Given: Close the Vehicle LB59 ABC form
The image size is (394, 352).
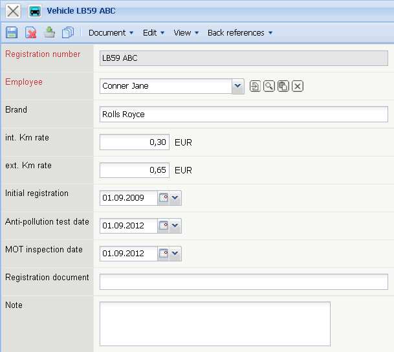Looking at the screenshot, I should pyautogui.click(x=12, y=11).
